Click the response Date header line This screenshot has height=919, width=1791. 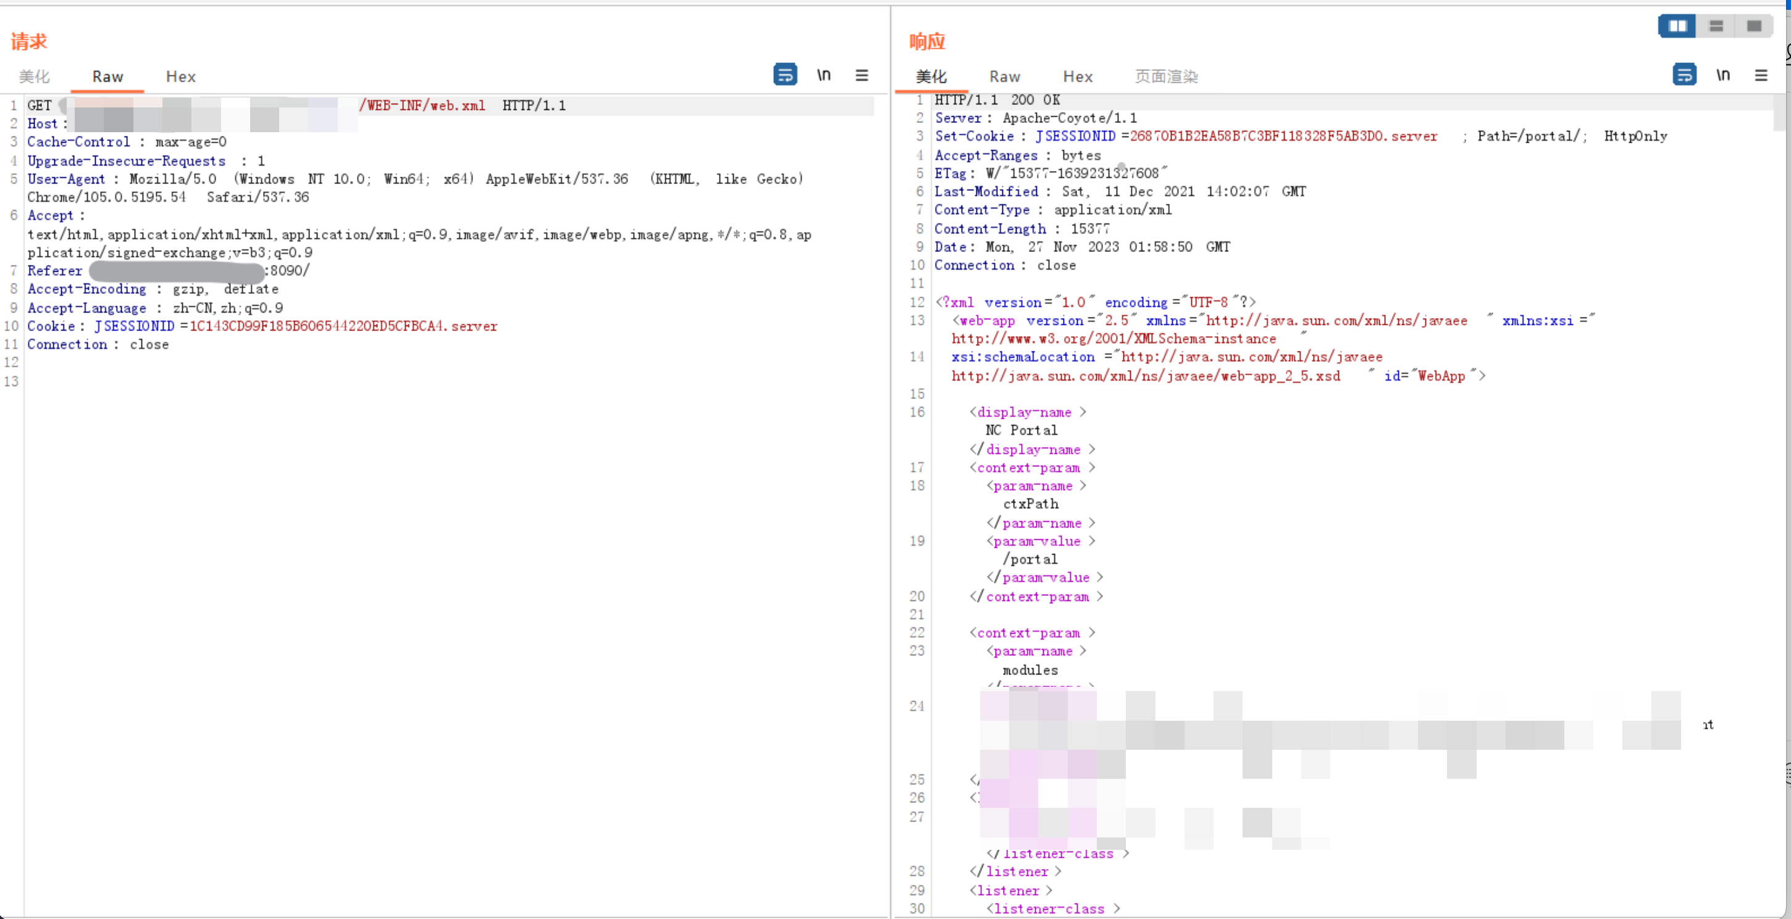(1082, 247)
